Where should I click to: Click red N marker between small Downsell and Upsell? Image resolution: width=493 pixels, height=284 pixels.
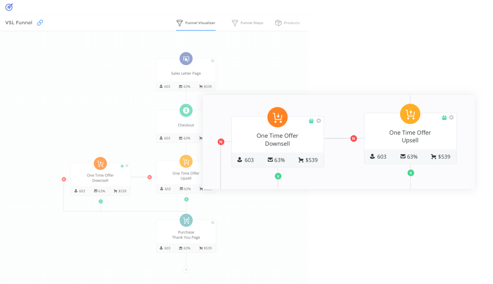point(149,177)
